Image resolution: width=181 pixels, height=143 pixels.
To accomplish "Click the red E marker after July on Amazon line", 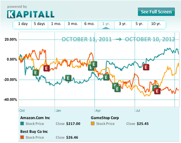I will pyautogui.click(x=146, y=67).
